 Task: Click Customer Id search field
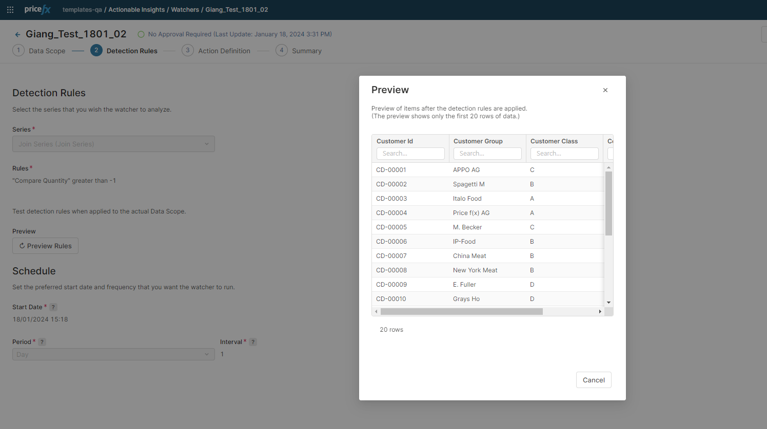click(x=410, y=154)
